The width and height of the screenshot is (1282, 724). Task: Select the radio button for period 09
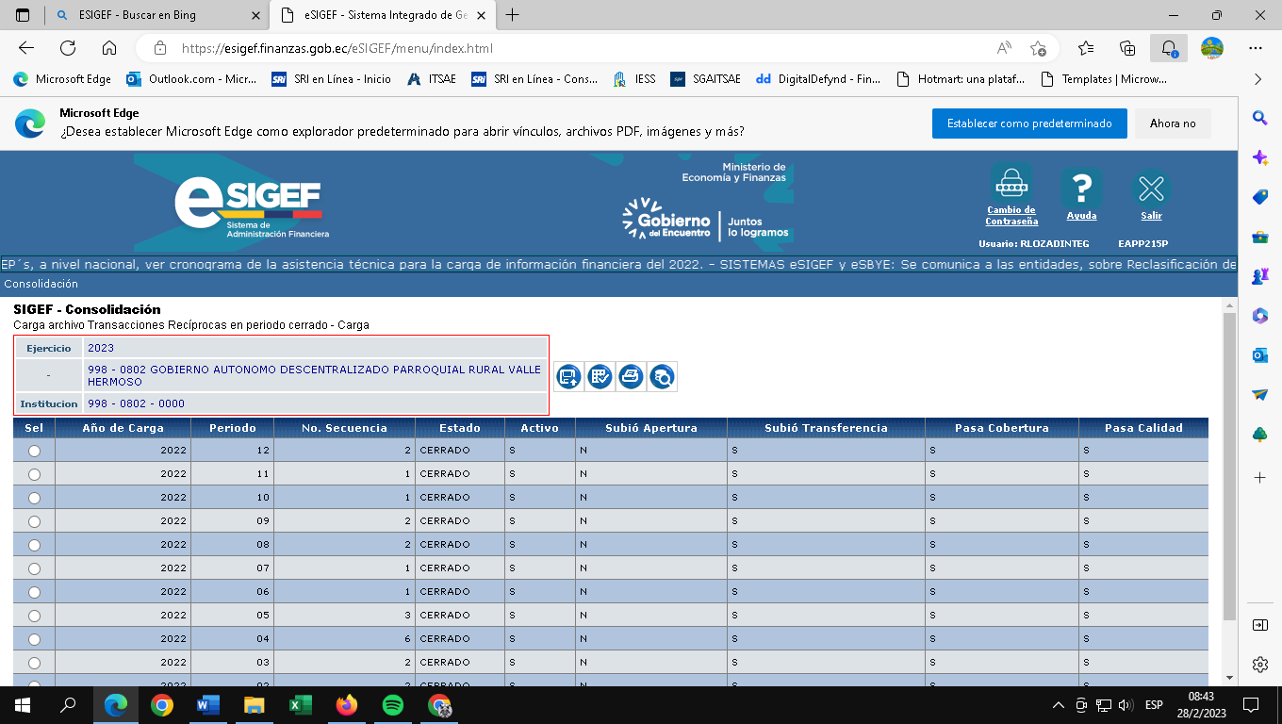click(x=35, y=521)
